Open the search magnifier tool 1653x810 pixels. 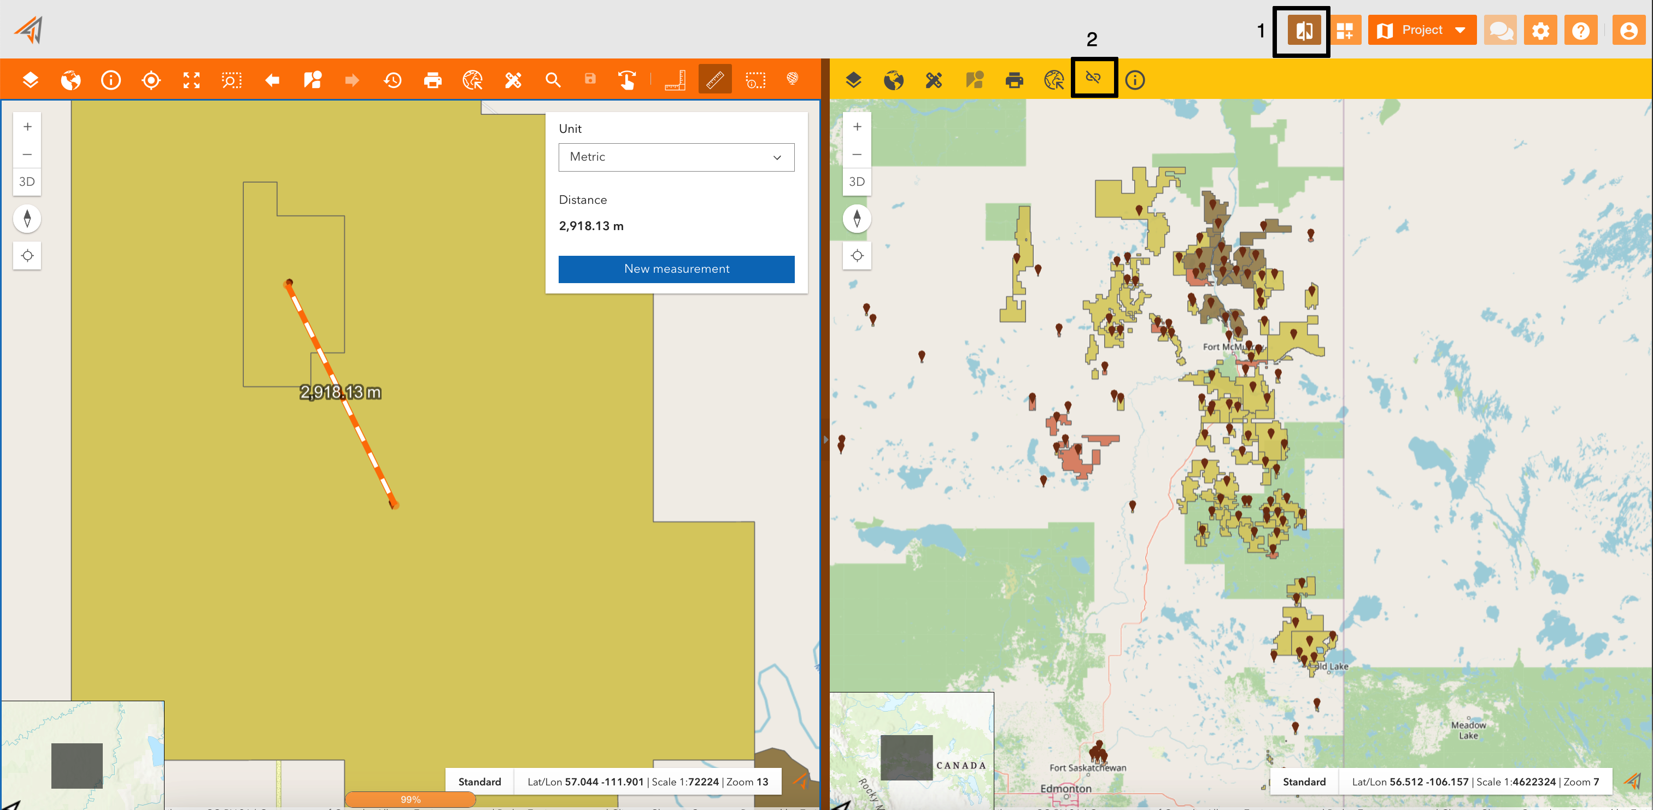(553, 80)
